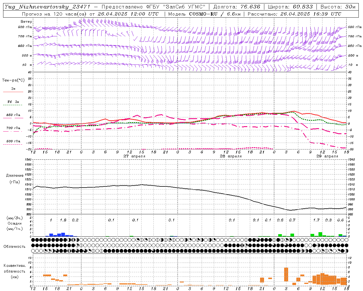Click the 27 апреля date label
Image resolution: width=363 pixels, height=291 pixels.
[x=134, y=156]
